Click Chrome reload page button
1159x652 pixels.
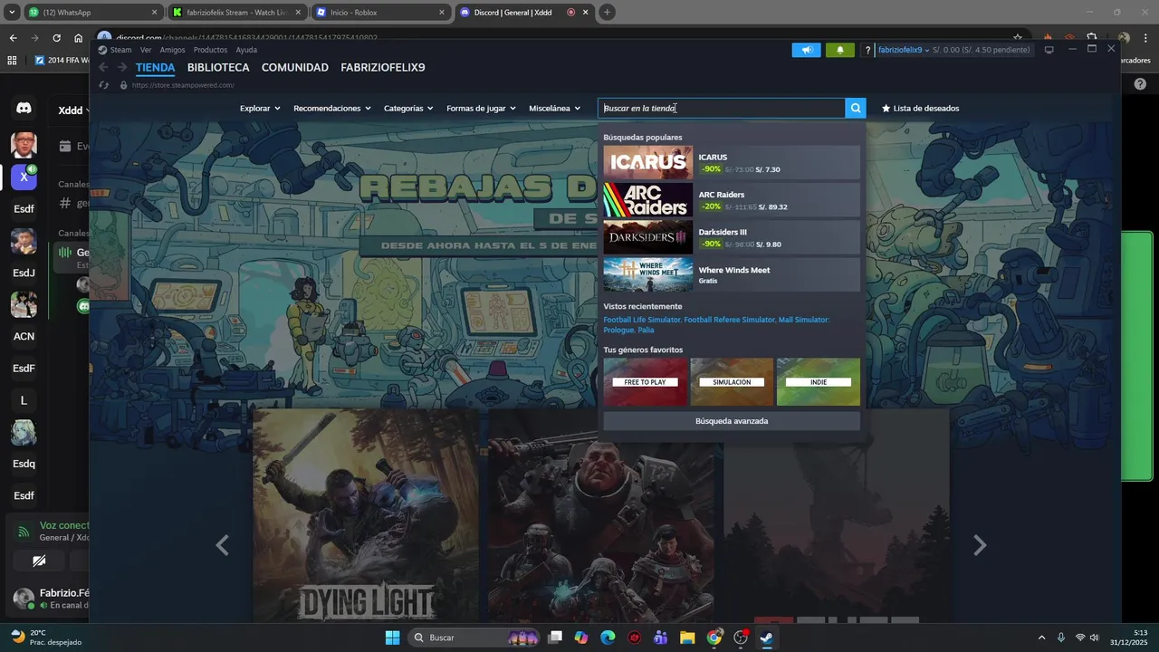(56, 38)
